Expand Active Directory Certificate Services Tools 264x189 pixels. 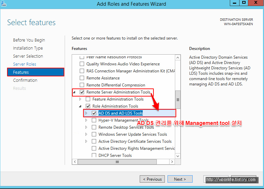[86, 141]
